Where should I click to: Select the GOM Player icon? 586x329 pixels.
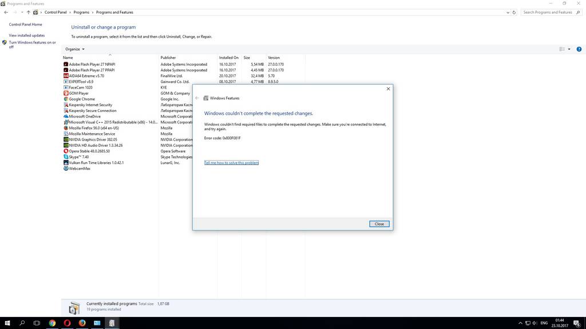tap(66, 93)
